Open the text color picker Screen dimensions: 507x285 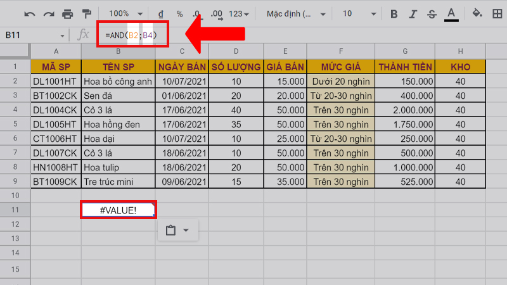pyautogui.click(x=451, y=15)
